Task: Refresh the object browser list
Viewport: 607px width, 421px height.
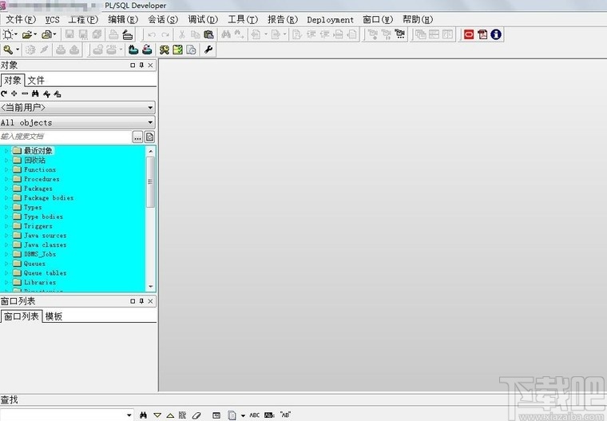Action: coord(4,93)
